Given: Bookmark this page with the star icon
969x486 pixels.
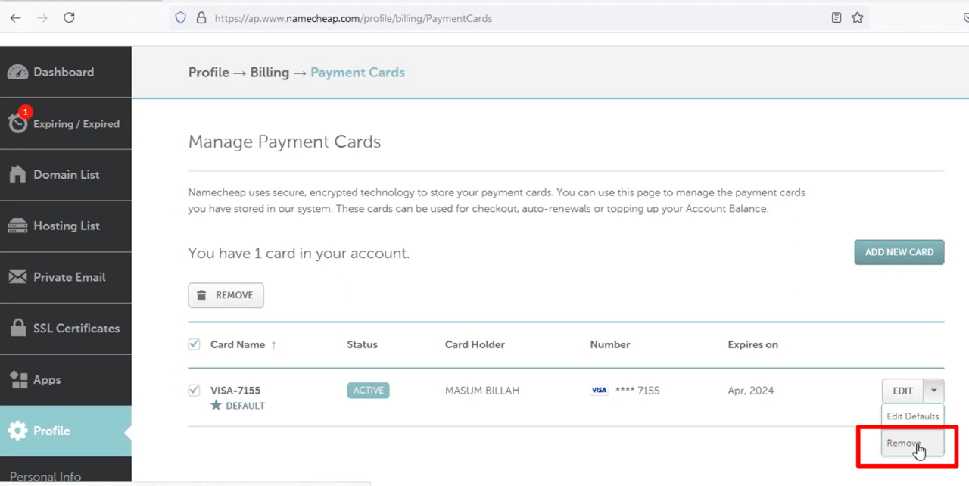Looking at the screenshot, I should coord(857,18).
